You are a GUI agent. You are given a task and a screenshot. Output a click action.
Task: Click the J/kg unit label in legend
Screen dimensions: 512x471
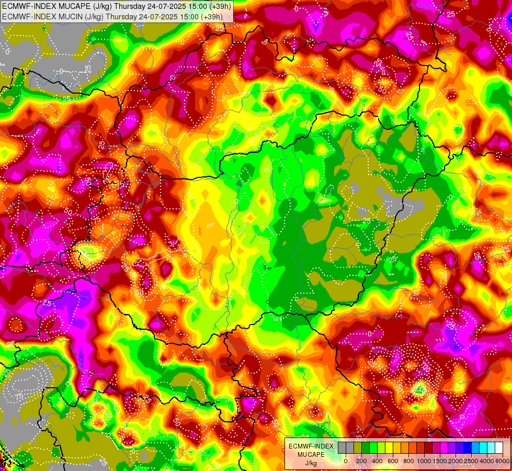(x=311, y=463)
